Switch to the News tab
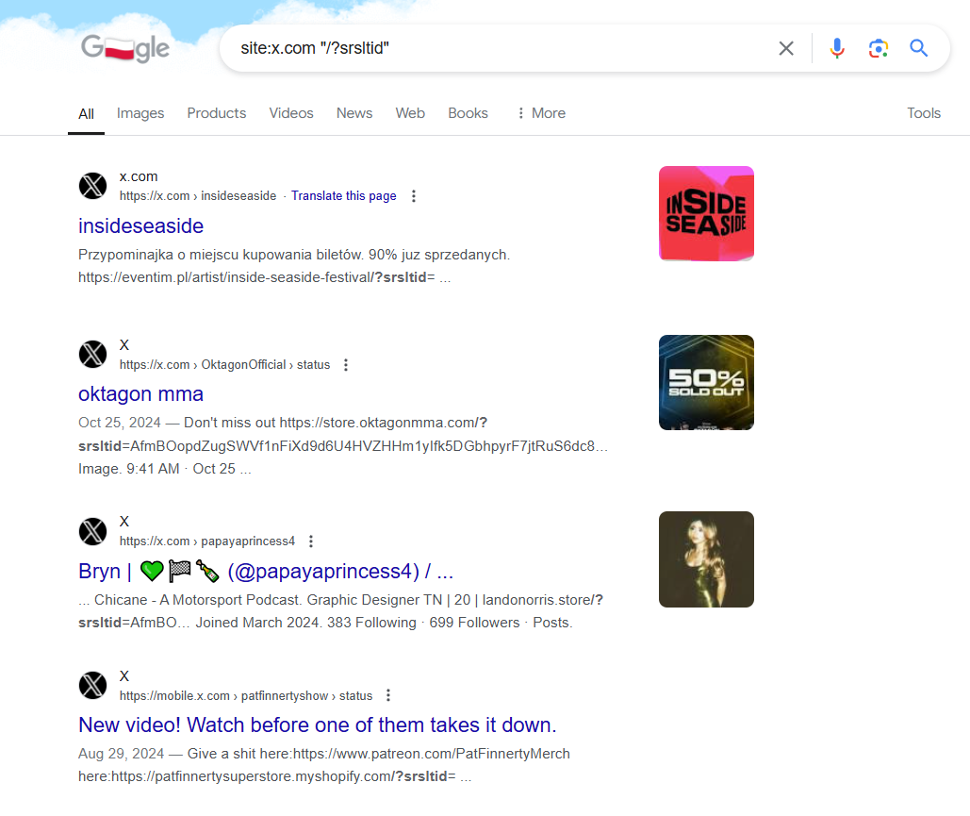The height and width of the screenshot is (816, 970). pos(354,113)
